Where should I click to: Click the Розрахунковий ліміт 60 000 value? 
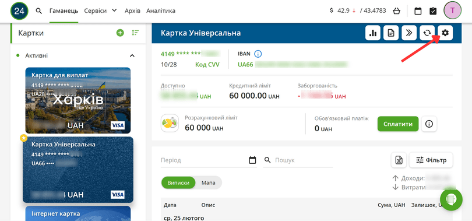point(204,128)
